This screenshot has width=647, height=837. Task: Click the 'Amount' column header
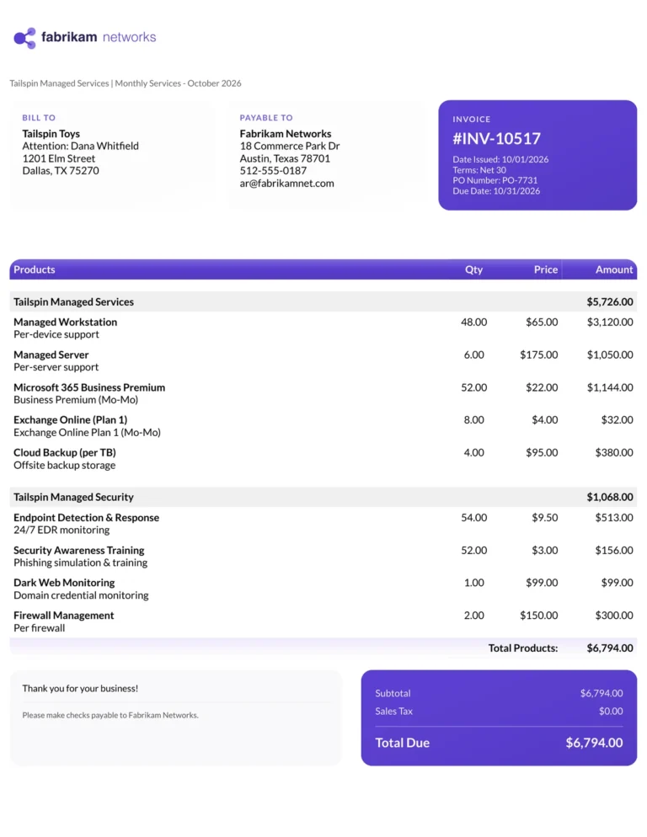point(614,269)
